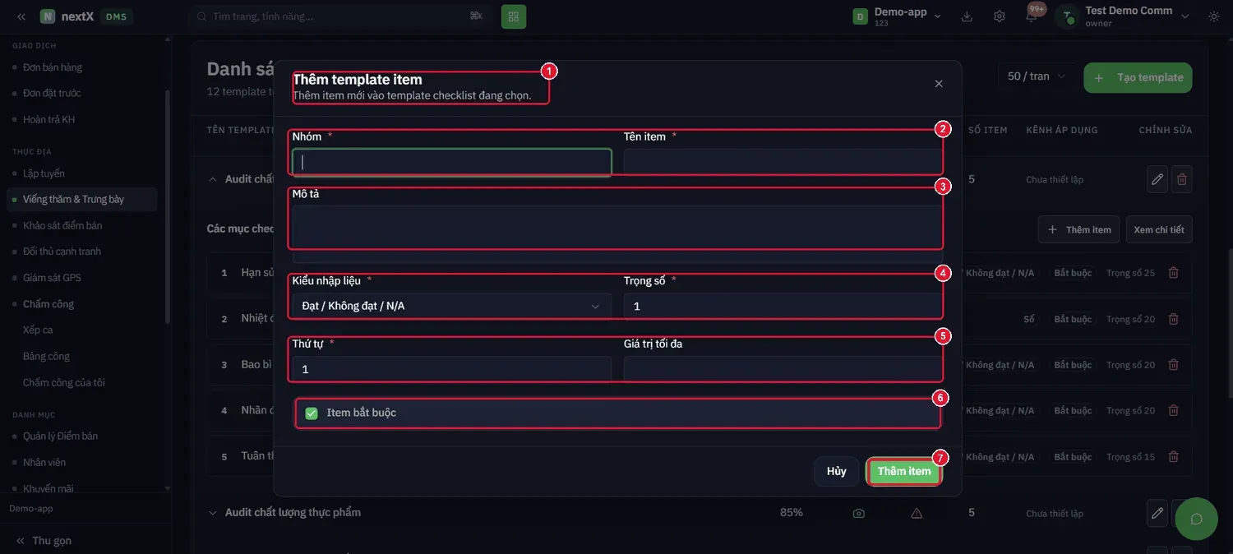Delete checklist item 5 with its trash icon
The width and height of the screenshot is (1233, 554).
1174,457
